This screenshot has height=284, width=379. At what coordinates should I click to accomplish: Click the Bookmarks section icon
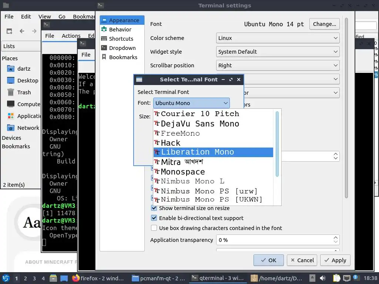[104, 57]
